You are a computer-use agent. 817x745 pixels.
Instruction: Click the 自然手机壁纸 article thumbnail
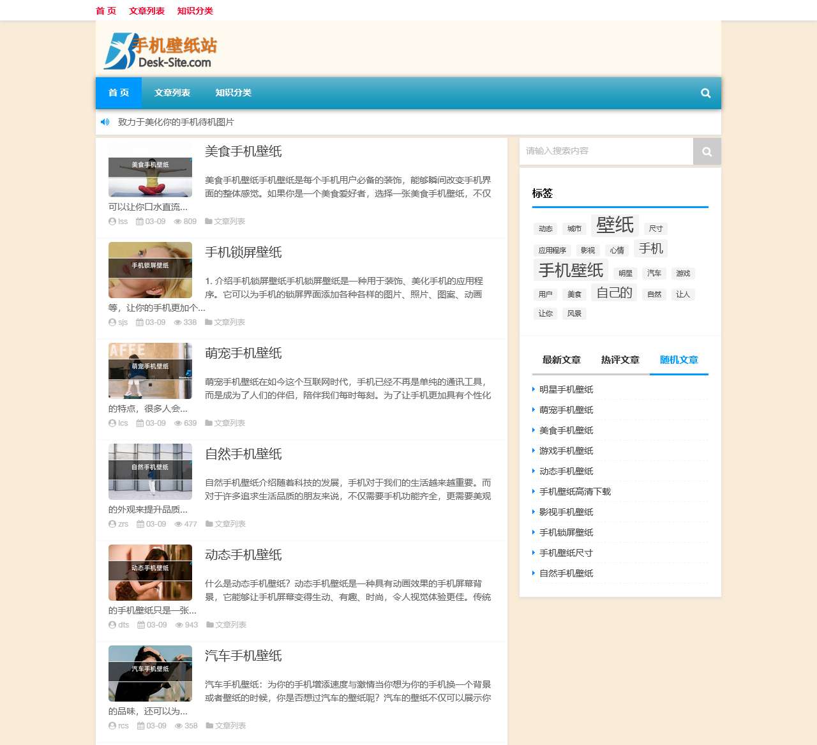150,472
